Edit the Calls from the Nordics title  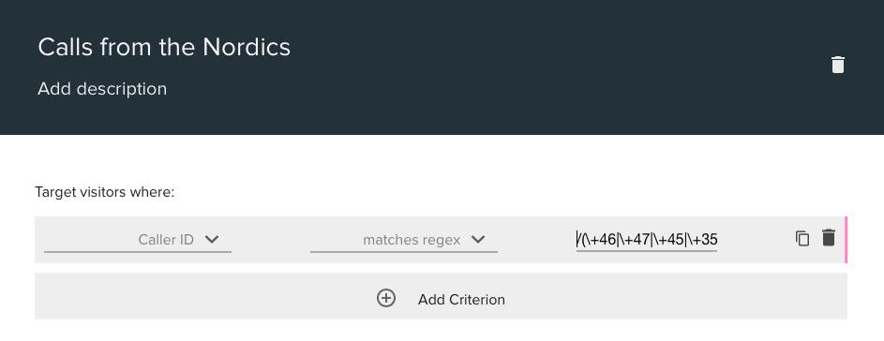pos(164,47)
